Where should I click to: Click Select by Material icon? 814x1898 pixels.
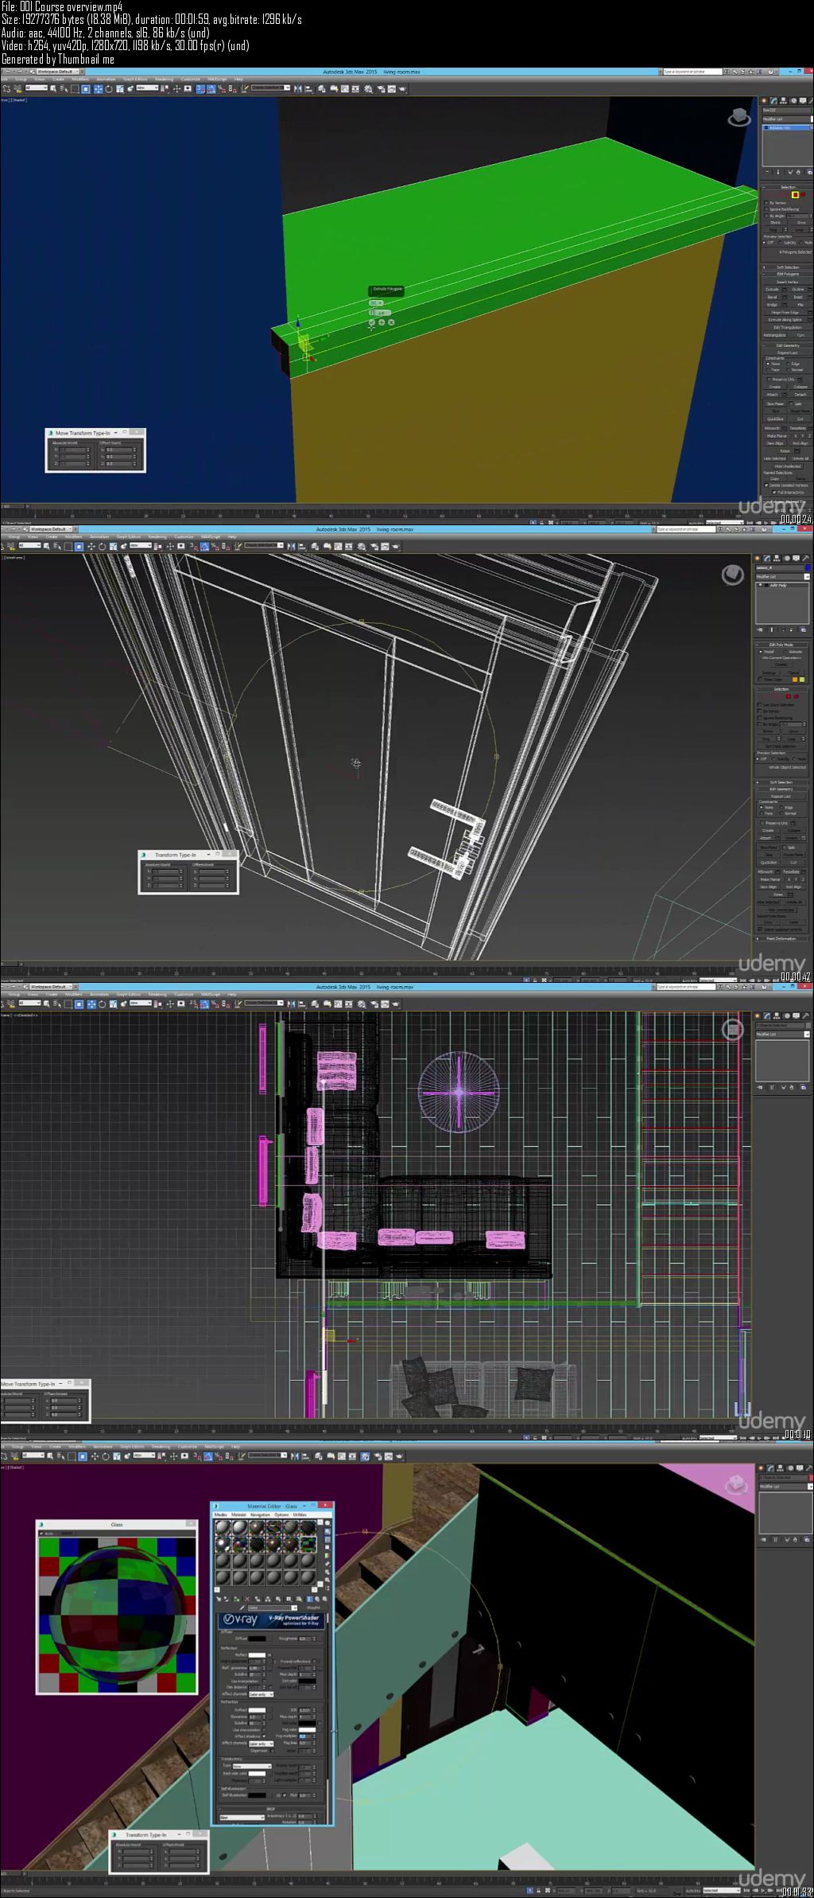[328, 1580]
